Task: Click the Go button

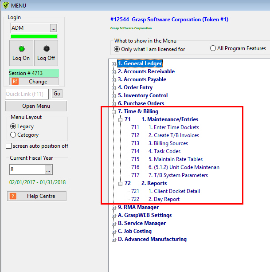Action: pos(57,94)
